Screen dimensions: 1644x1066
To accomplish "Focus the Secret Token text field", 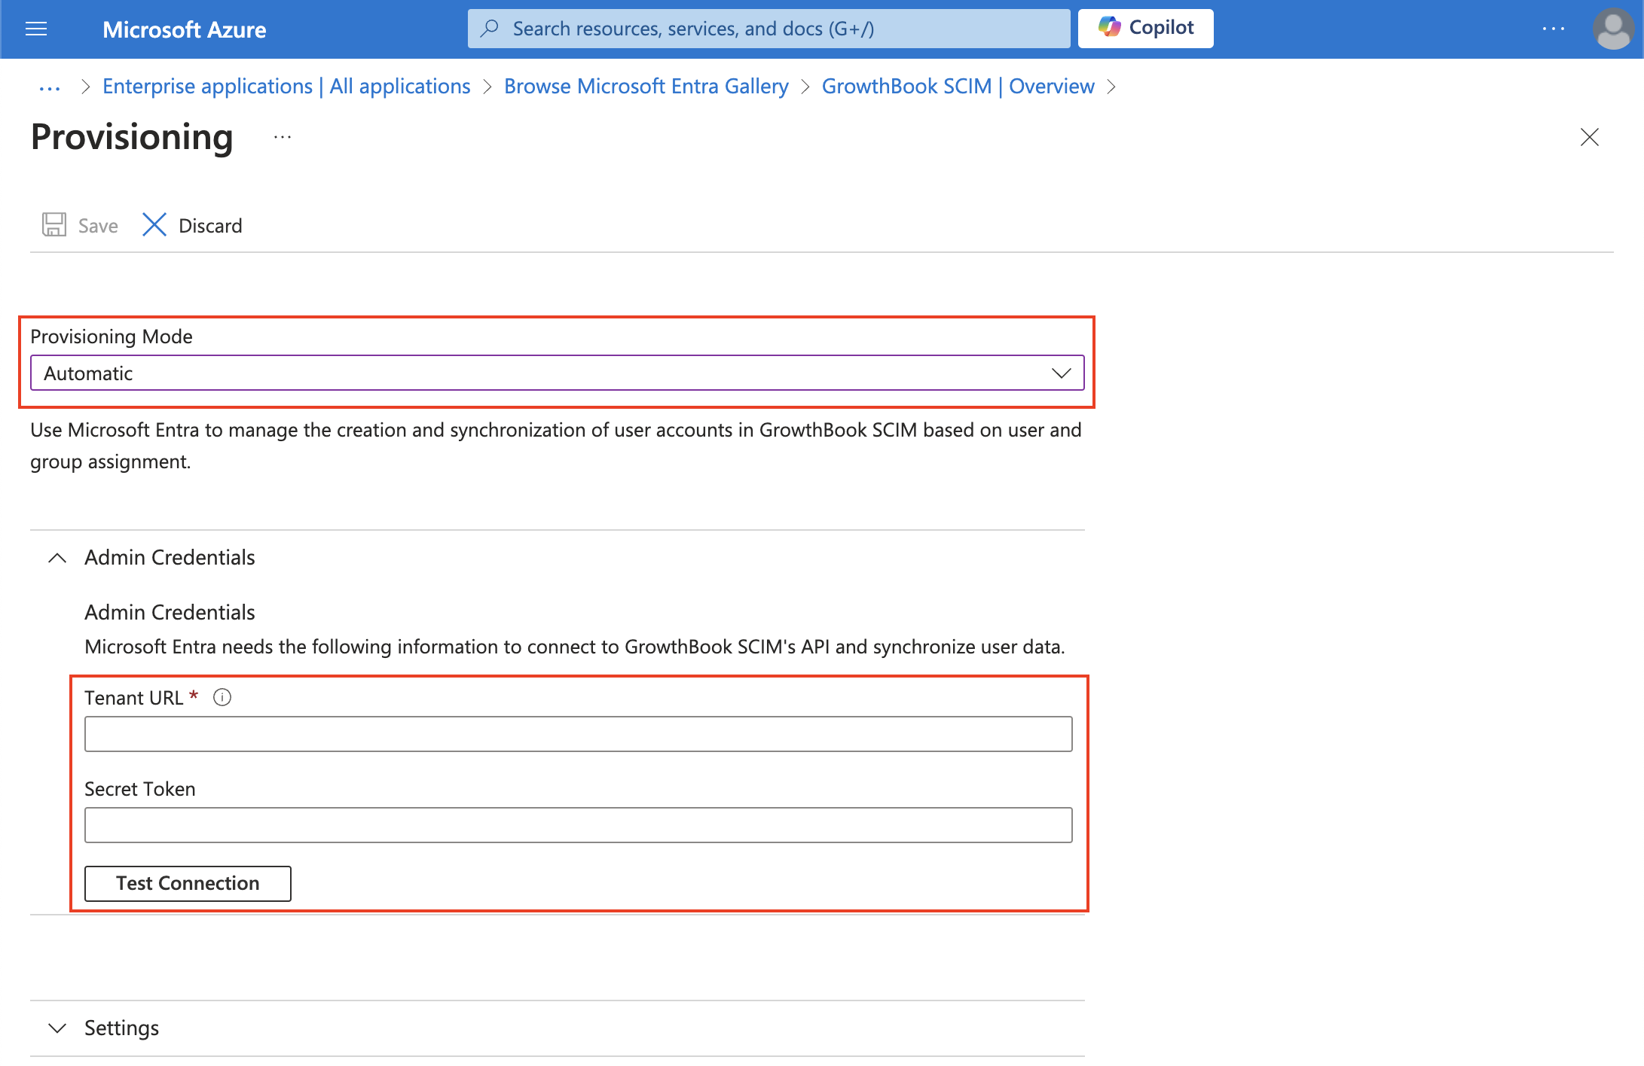I will (x=578, y=825).
